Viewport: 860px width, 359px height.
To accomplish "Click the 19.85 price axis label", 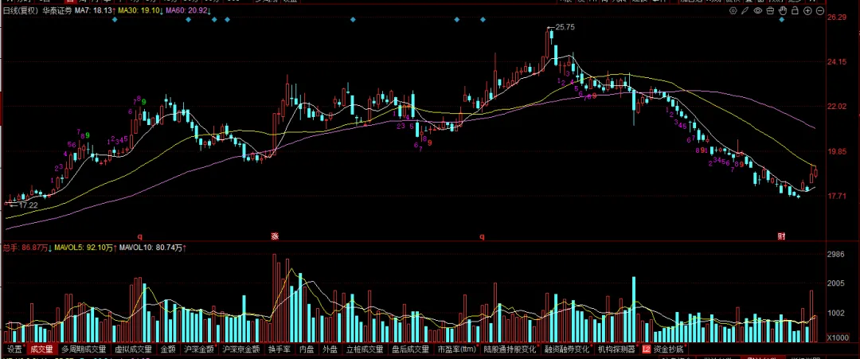I will [836, 151].
